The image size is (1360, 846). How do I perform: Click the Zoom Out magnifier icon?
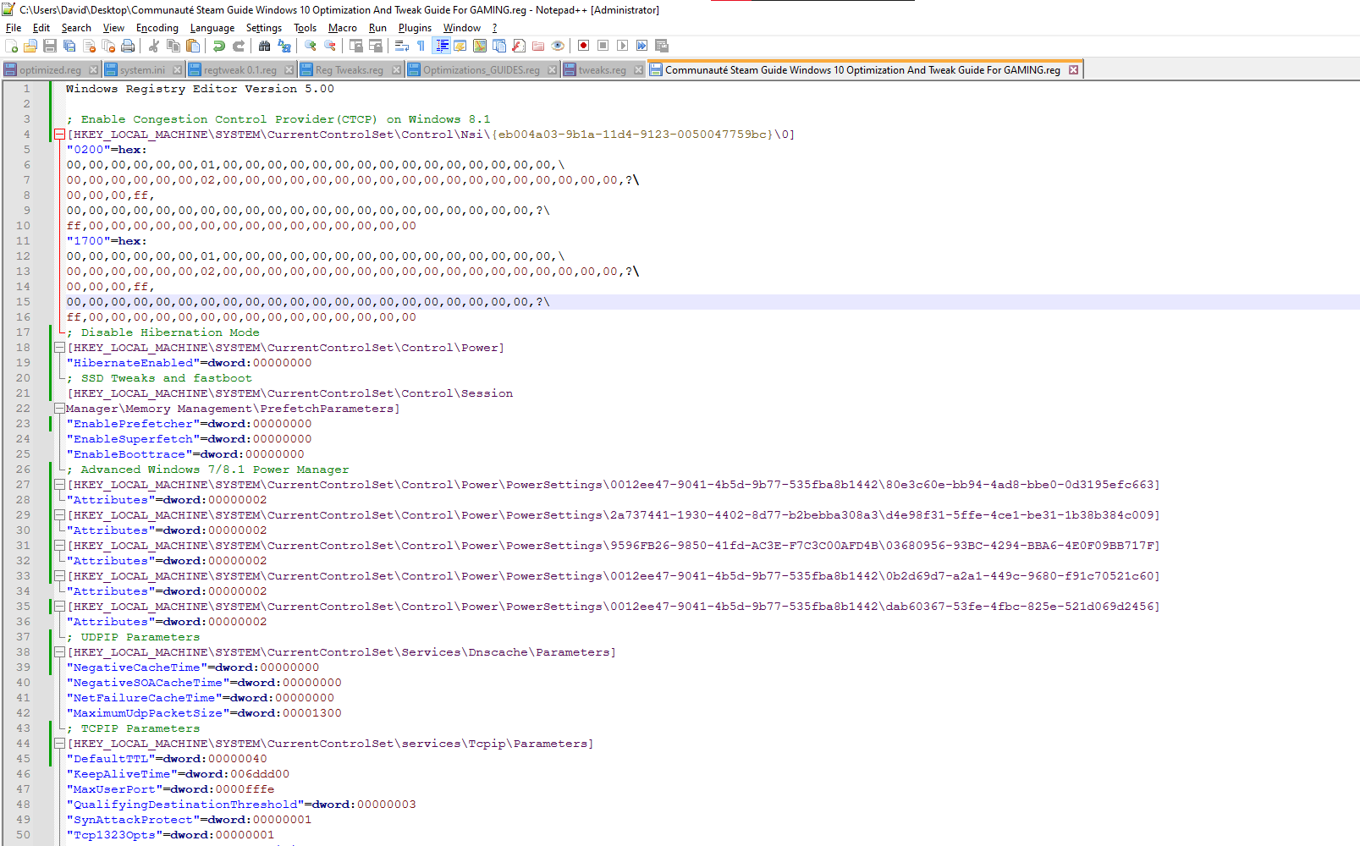coord(330,46)
